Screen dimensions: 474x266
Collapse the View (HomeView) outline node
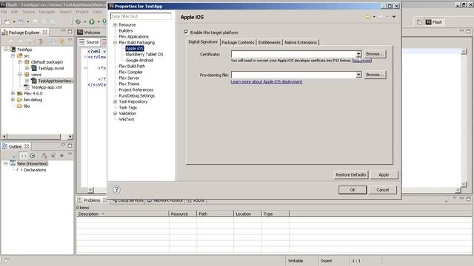pyautogui.click(x=5, y=163)
